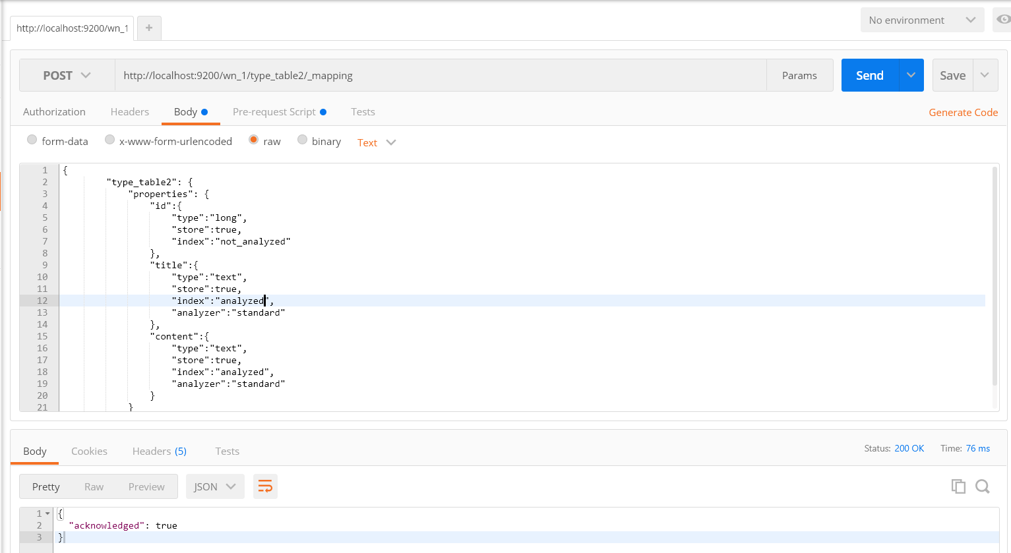Open the JSON response format dropdown
This screenshot has height=553, width=1011.
(x=215, y=486)
